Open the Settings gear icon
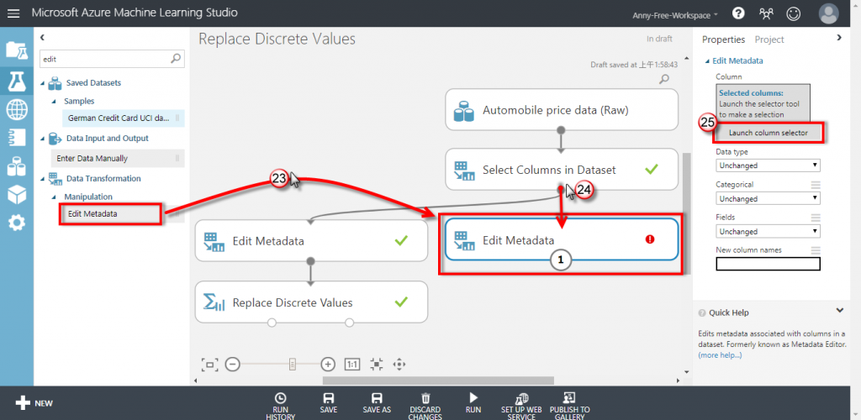 [x=17, y=223]
